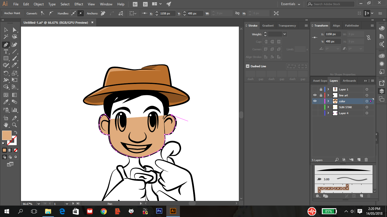Show Layer 1 visibility
This screenshot has height=217, width=387.
pyautogui.click(x=315, y=89)
